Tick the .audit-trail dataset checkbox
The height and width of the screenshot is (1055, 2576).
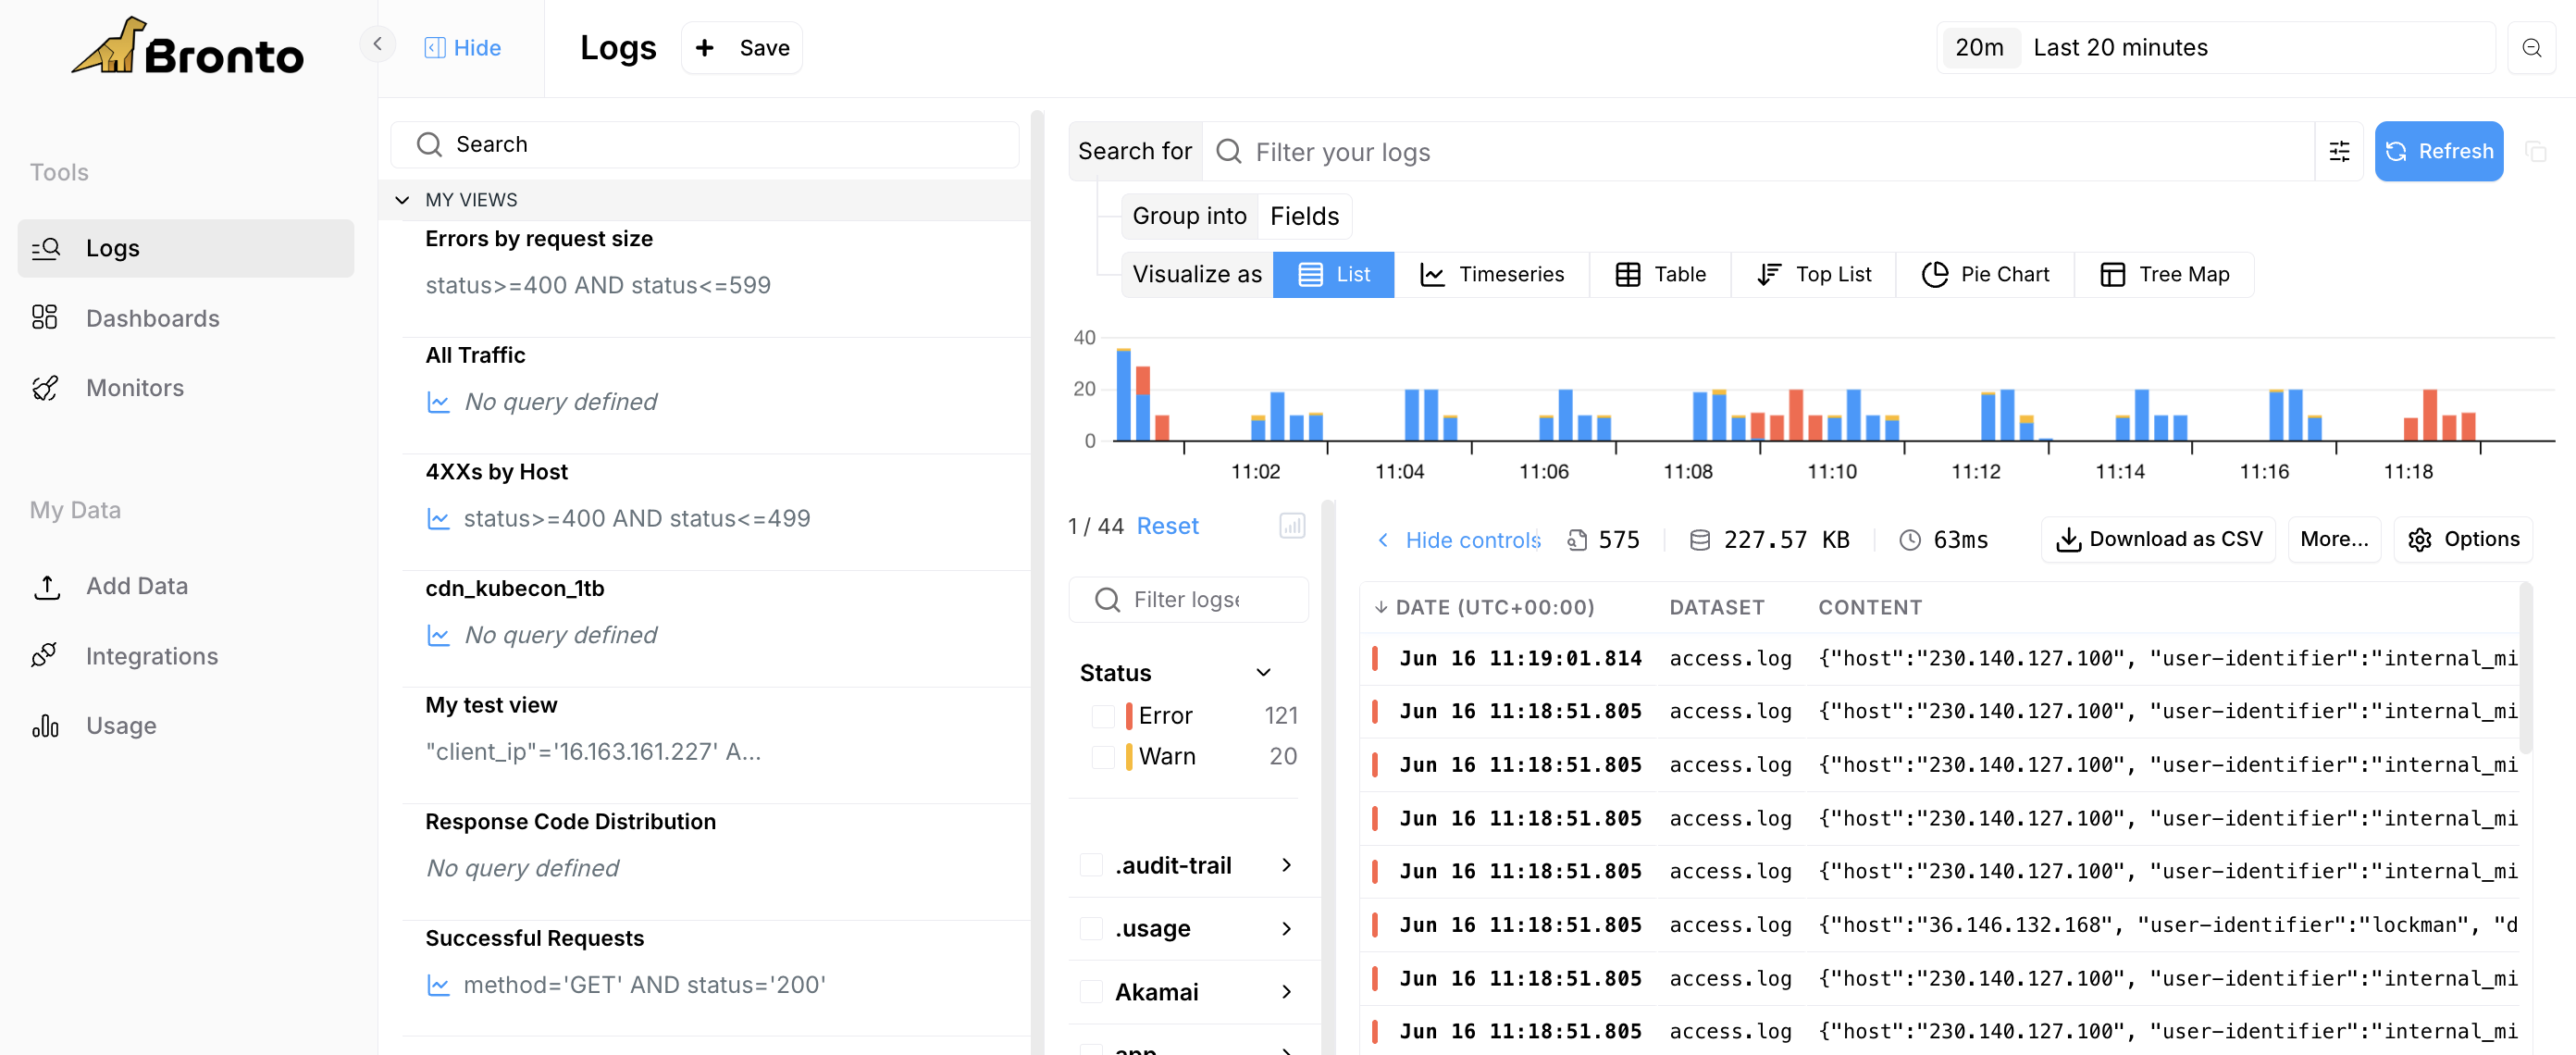[x=1091, y=865]
